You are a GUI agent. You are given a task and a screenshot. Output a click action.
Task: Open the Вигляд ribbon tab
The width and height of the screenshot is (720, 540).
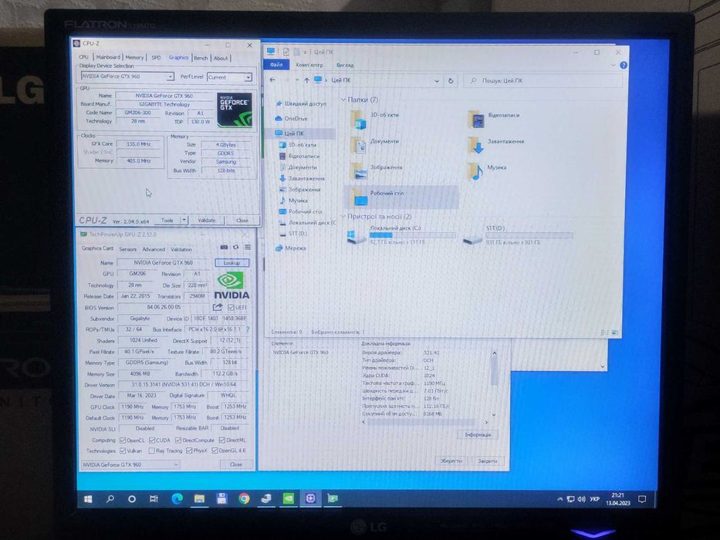(x=345, y=66)
